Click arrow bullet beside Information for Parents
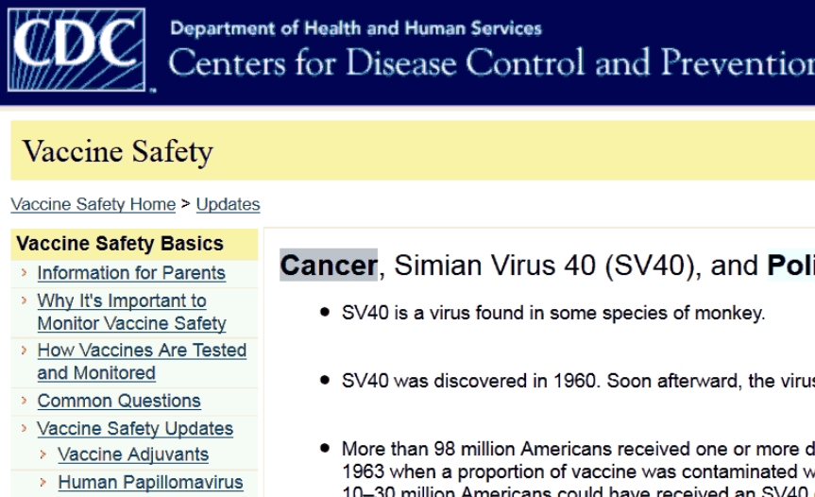This screenshot has width=815, height=497. coord(24,272)
